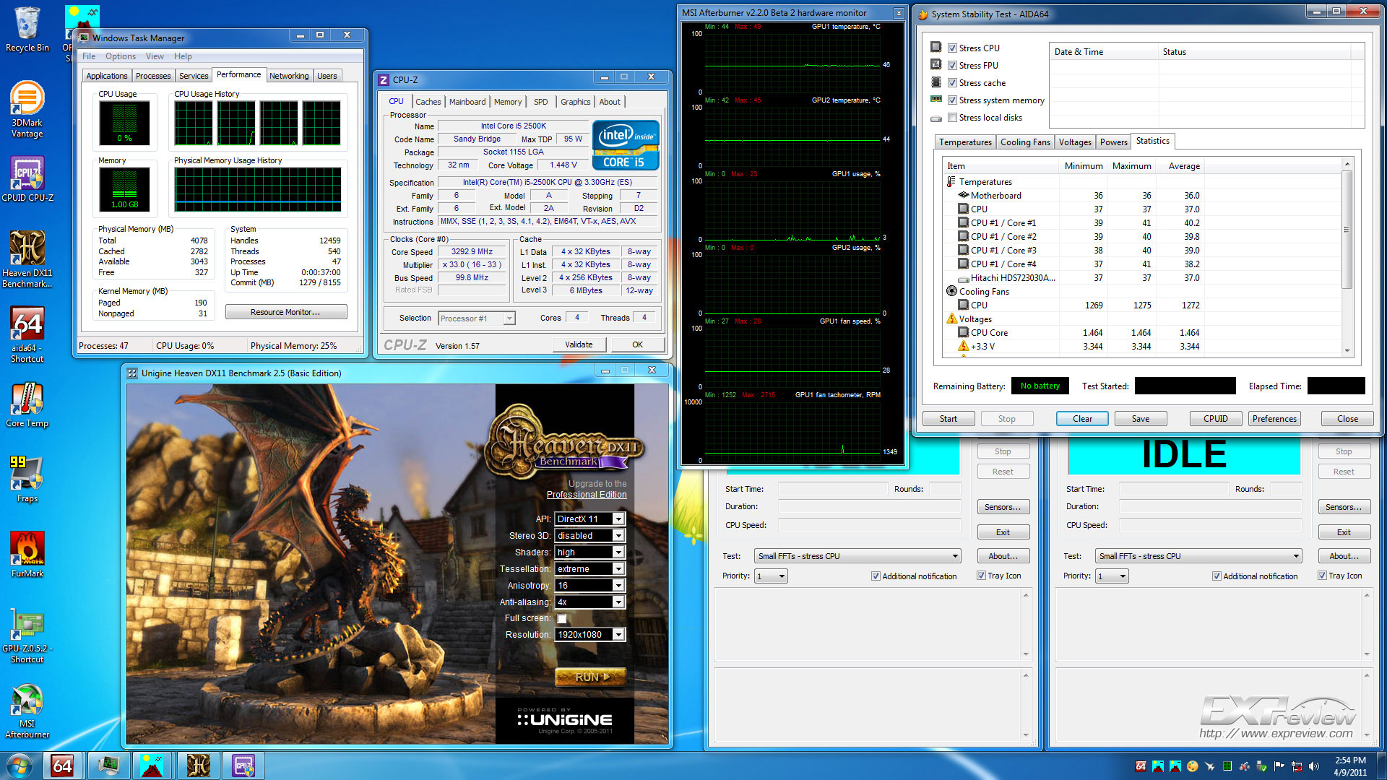Switch to CPU-Z Memory tab
Image resolution: width=1387 pixels, height=780 pixels.
508,102
